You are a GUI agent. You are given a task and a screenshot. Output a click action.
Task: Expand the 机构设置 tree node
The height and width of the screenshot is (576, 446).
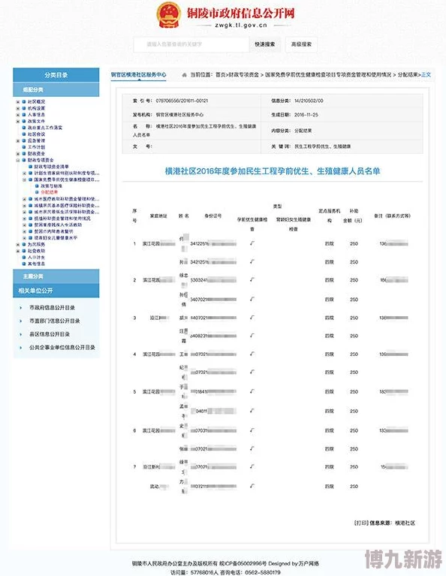click(x=17, y=108)
